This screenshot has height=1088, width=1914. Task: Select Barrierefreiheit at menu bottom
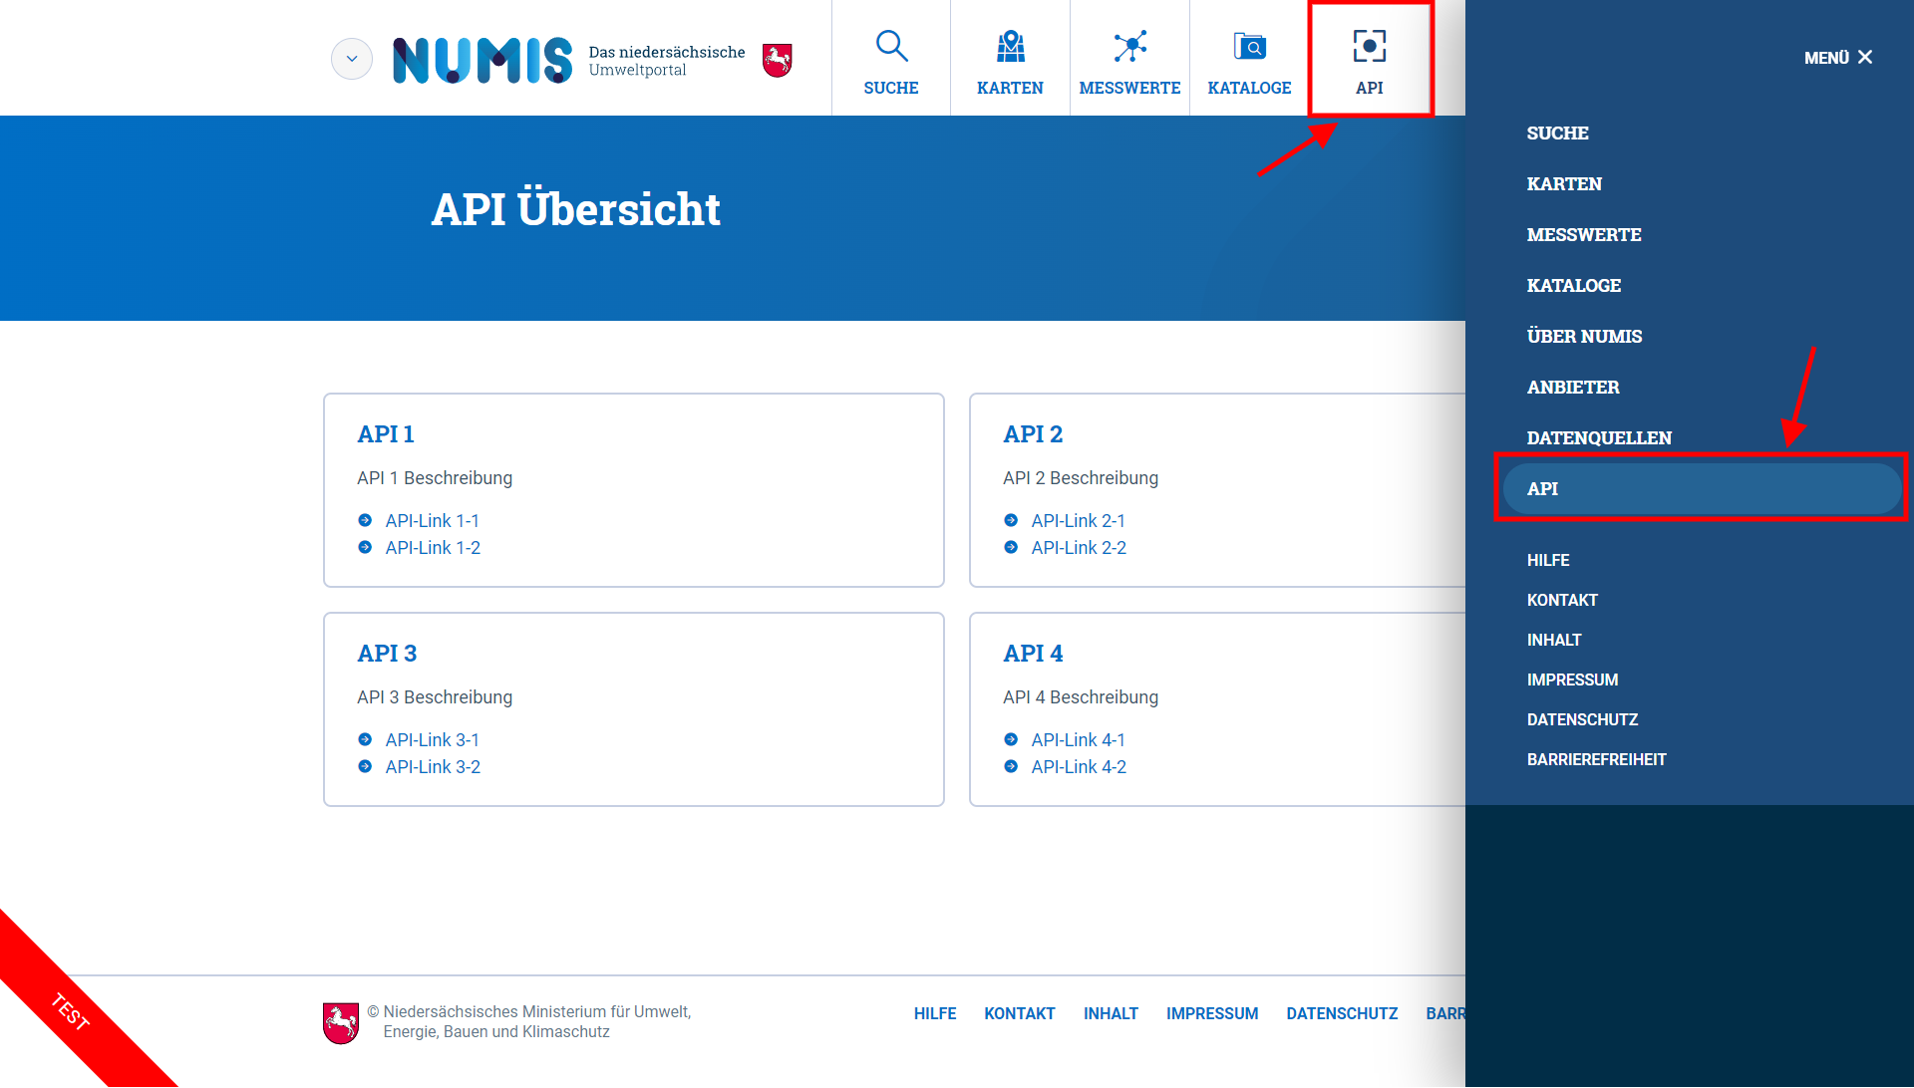1597,759
